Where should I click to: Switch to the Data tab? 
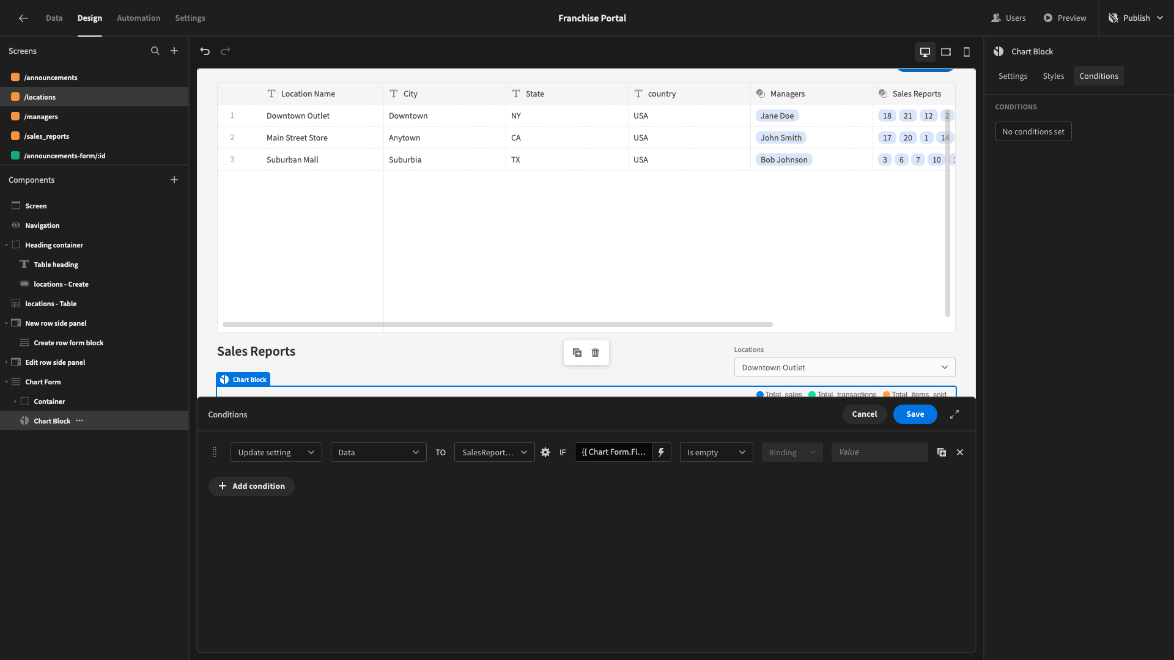tap(54, 18)
